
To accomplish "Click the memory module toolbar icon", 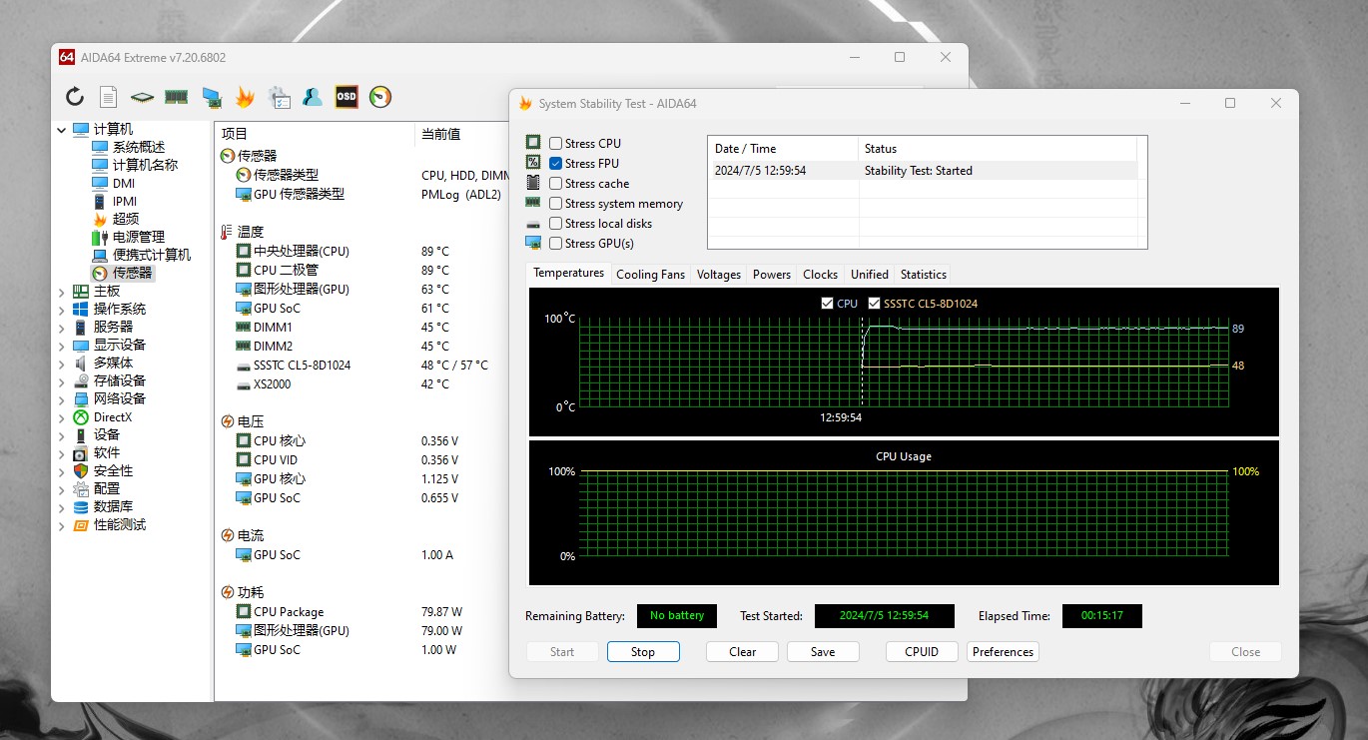I will pos(177,97).
